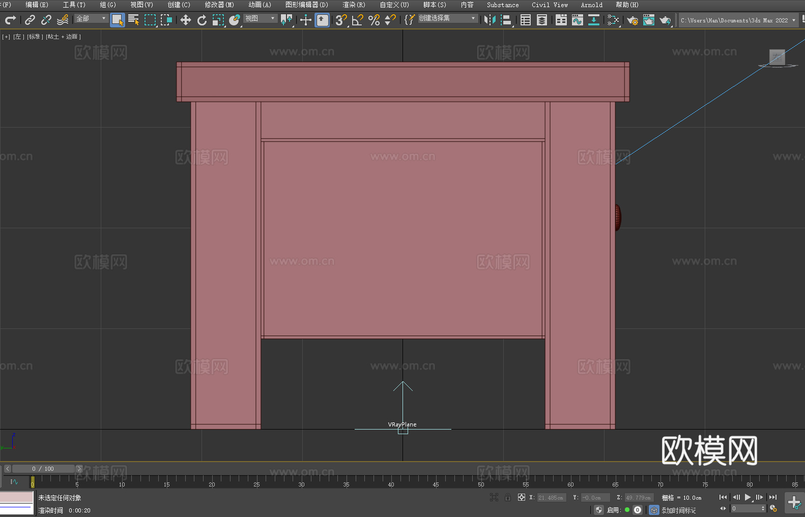The height and width of the screenshot is (517, 805).
Task: Open the 创建(C) menu
Action: pyautogui.click(x=179, y=5)
